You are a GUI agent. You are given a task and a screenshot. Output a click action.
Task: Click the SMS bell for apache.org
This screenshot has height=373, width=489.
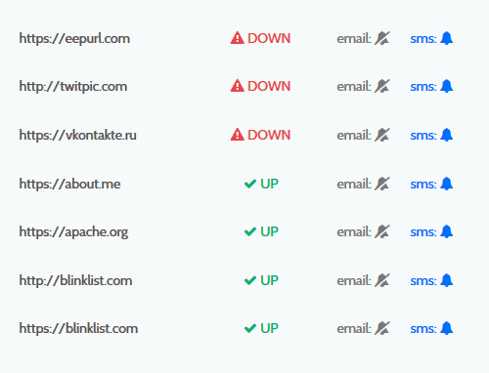446,231
